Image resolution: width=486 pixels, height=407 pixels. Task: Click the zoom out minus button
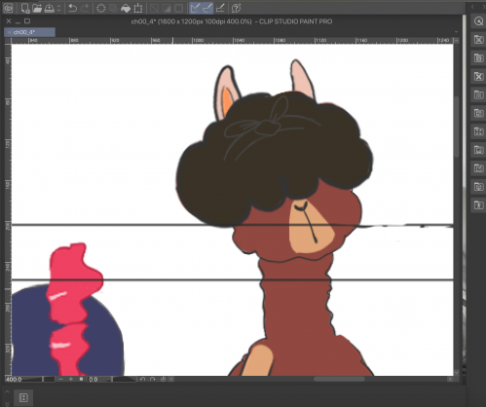(x=60, y=379)
